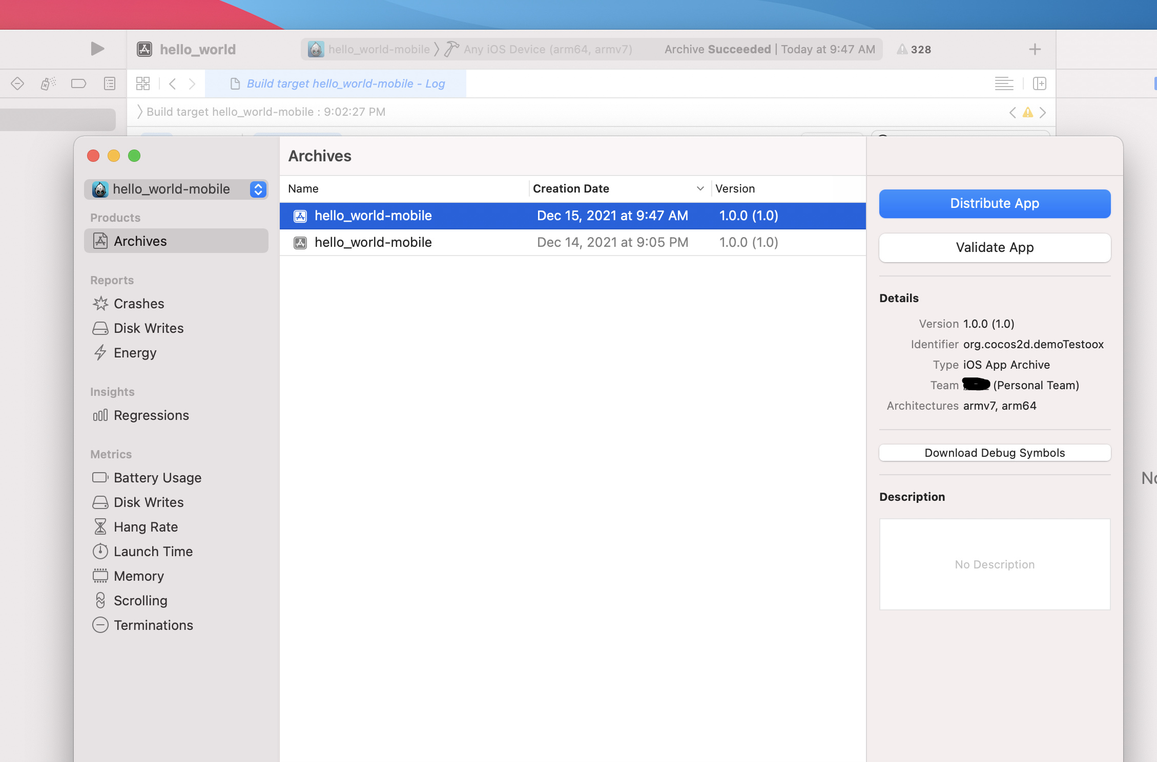Viewport: 1157px width, 762px height.
Task: Click the report navigator icon
Action: 110,83
